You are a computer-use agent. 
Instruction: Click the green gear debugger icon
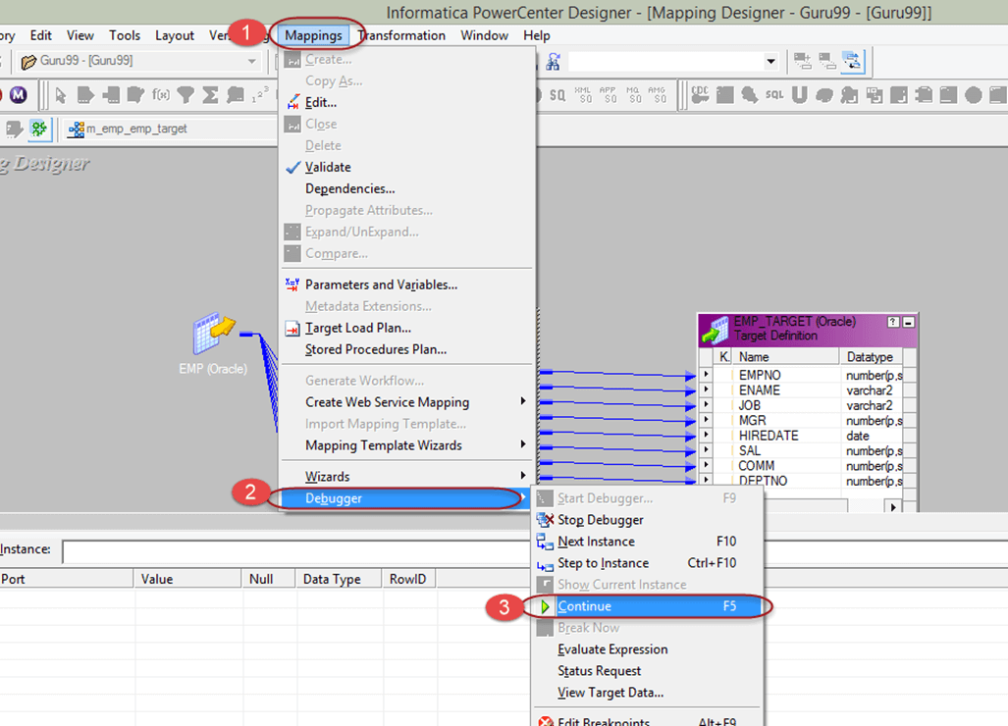tap(39, 129)
